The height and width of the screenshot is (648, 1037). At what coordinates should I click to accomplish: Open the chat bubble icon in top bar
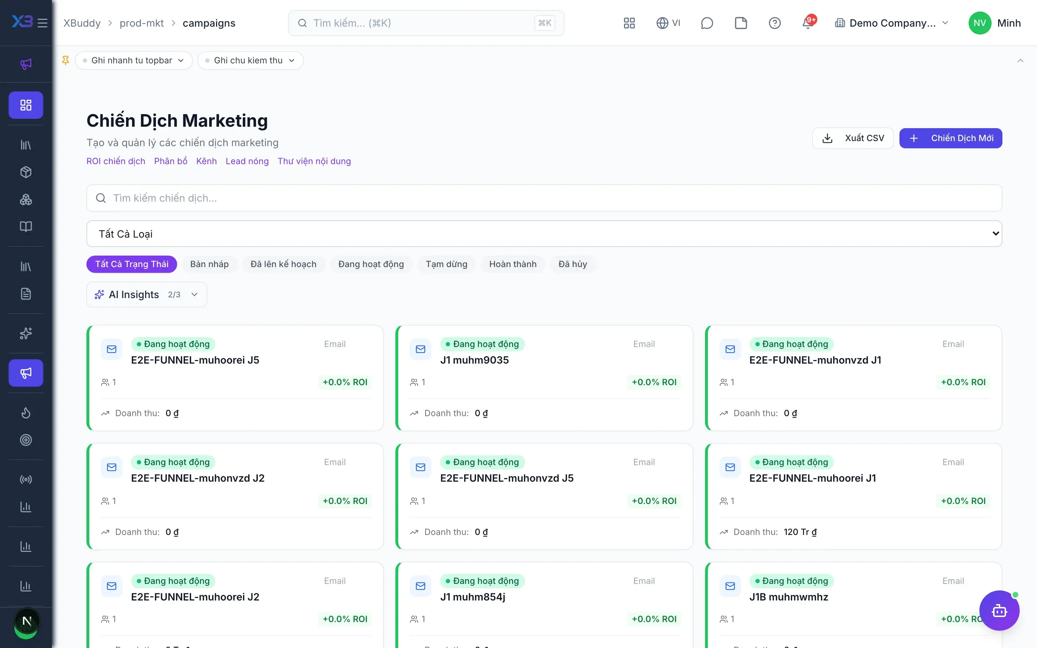point(706,23)
